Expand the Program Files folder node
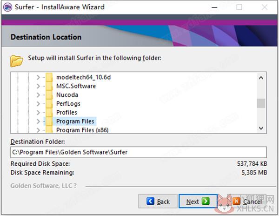Screen dimensions: 279x216 point(38,121)
